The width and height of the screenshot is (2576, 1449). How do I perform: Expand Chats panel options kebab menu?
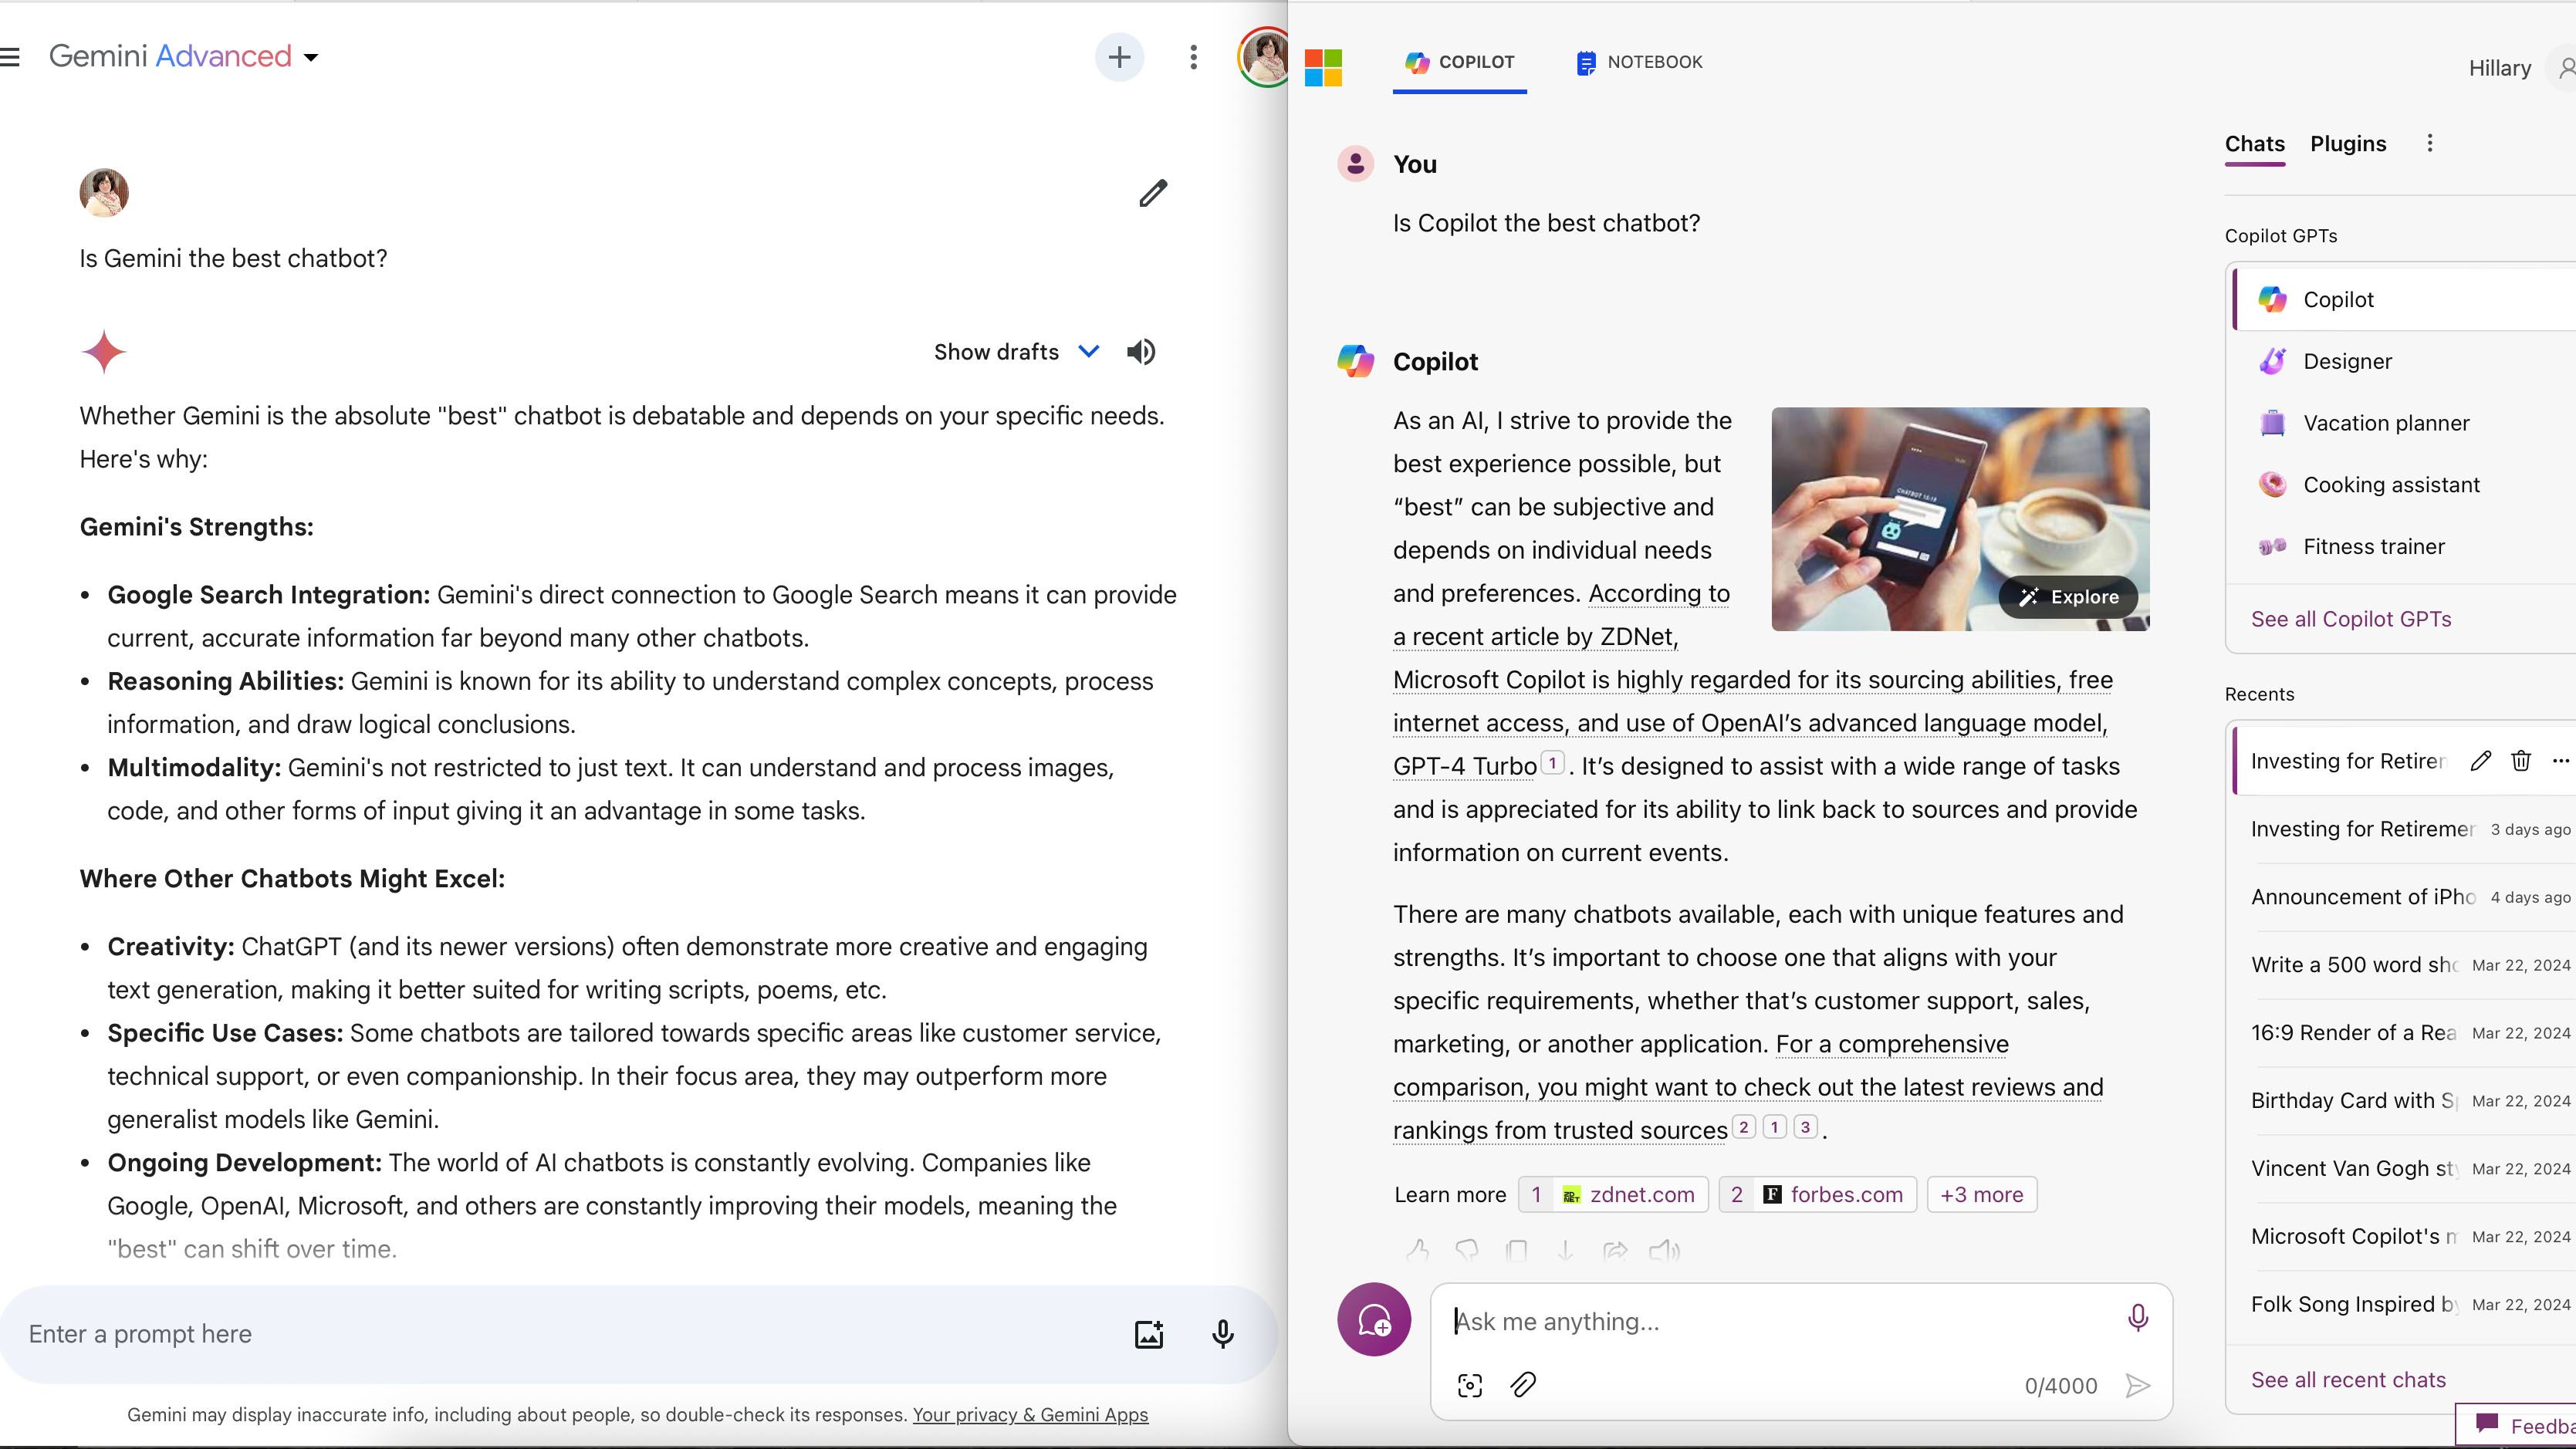(x=2429, y=144)
